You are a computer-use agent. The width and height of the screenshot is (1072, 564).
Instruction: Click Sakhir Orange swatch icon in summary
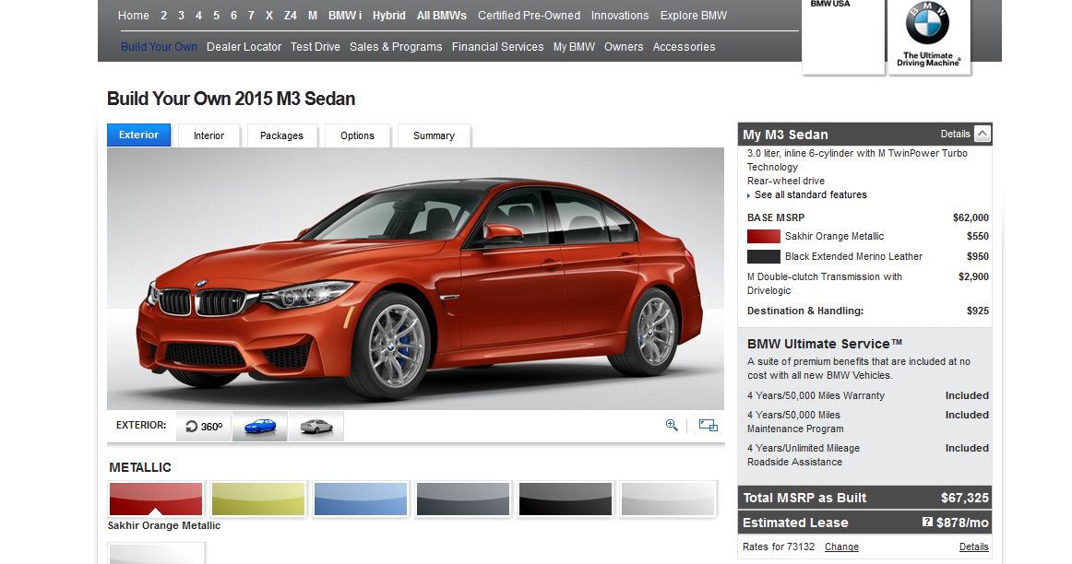pos(764,237)
